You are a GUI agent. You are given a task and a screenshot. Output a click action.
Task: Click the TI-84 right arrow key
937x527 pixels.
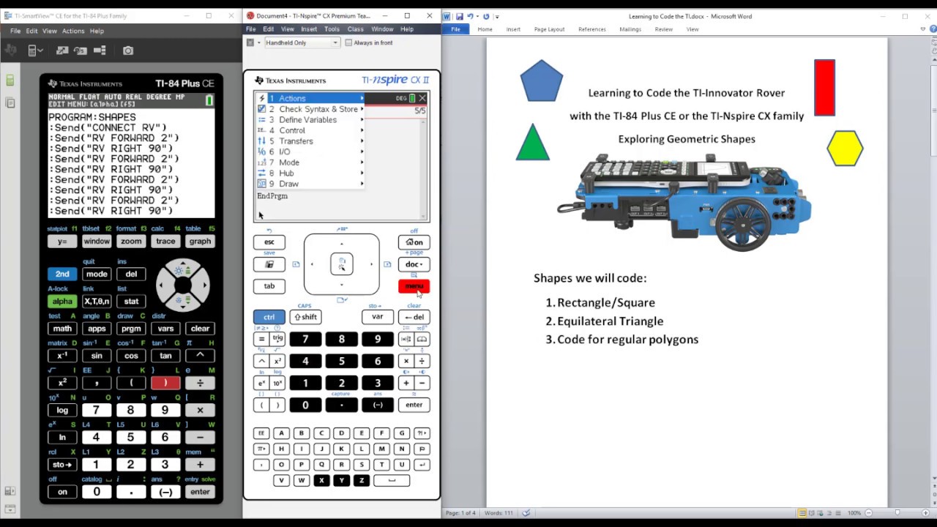tap(203, 285)
